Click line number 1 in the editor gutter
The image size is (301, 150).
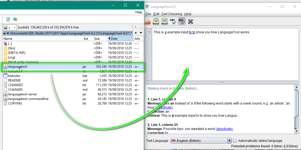coord(149,32)
